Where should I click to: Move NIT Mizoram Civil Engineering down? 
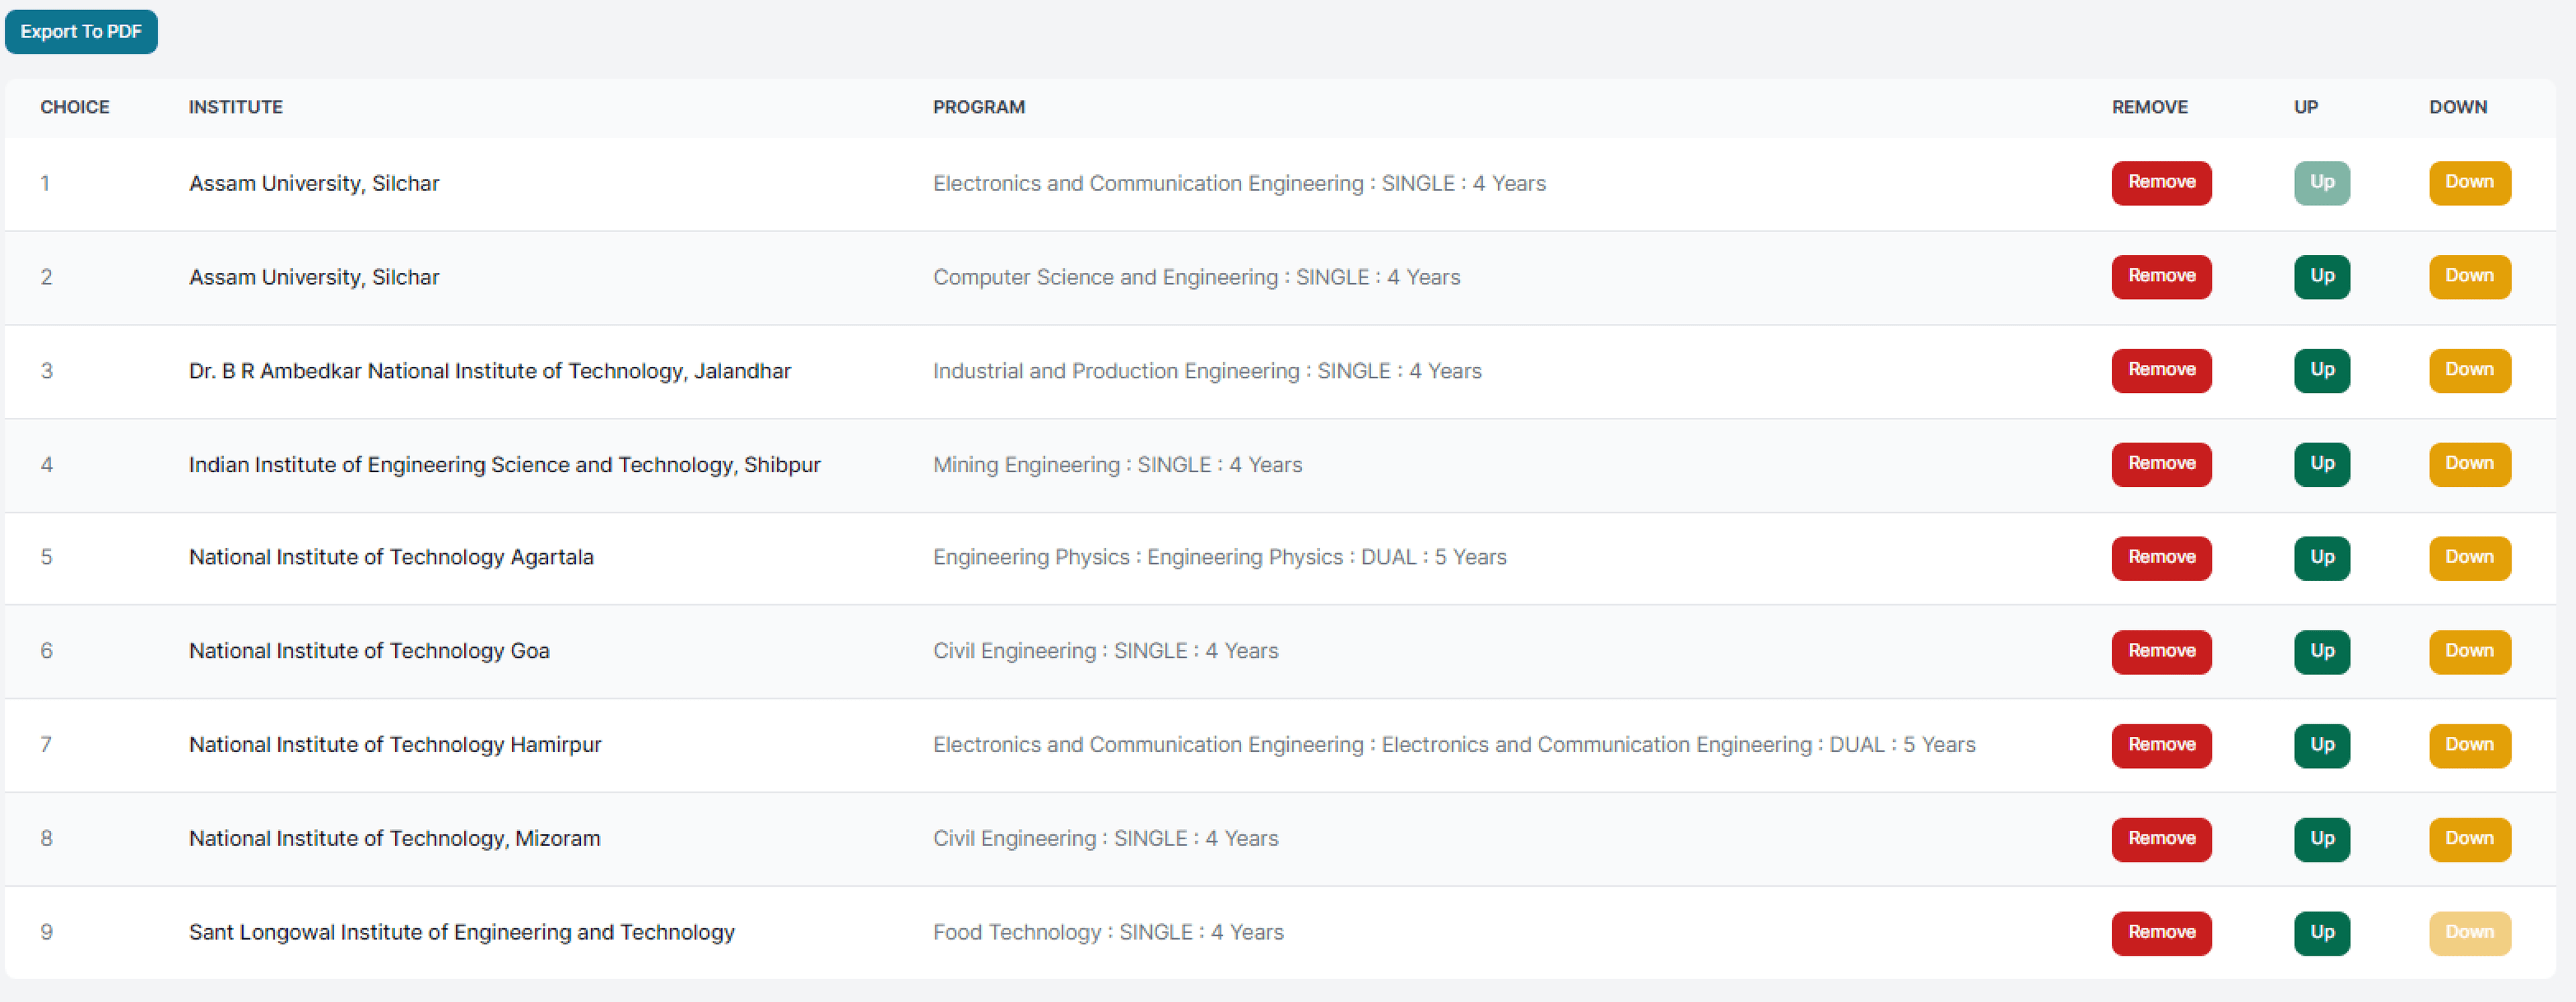[x=2469, y=839]
